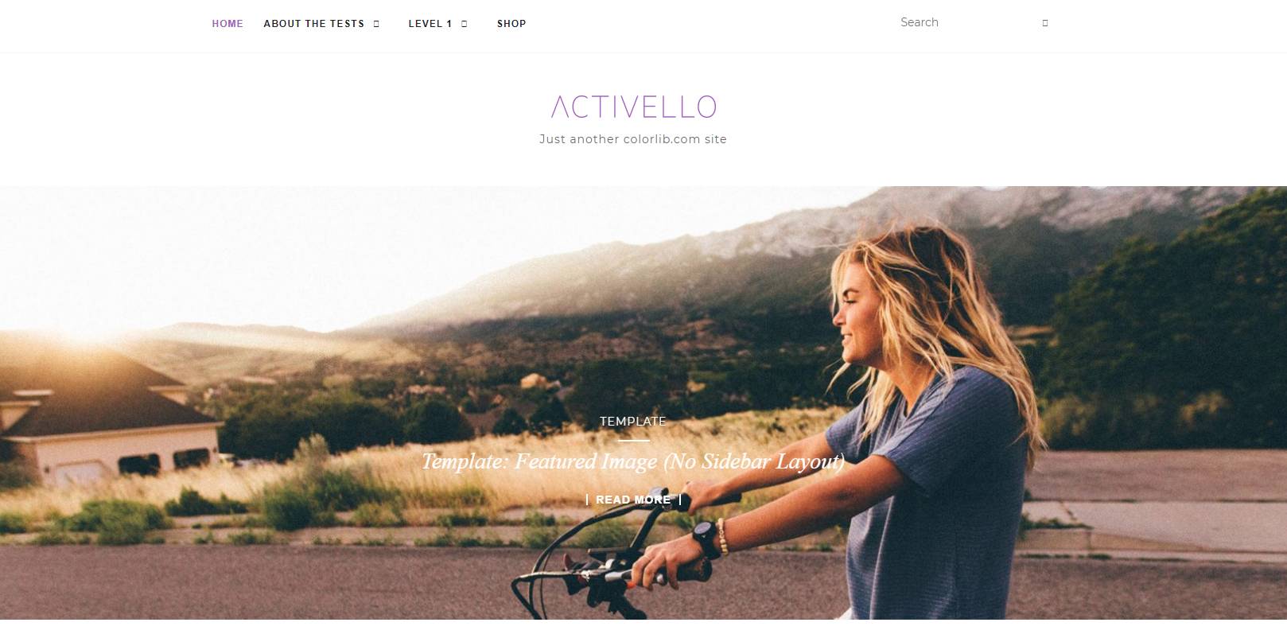The image size is (1287, 634).
Task: Open the ABOUT THE TESTS menu item
Action: [x=313, y=24]
